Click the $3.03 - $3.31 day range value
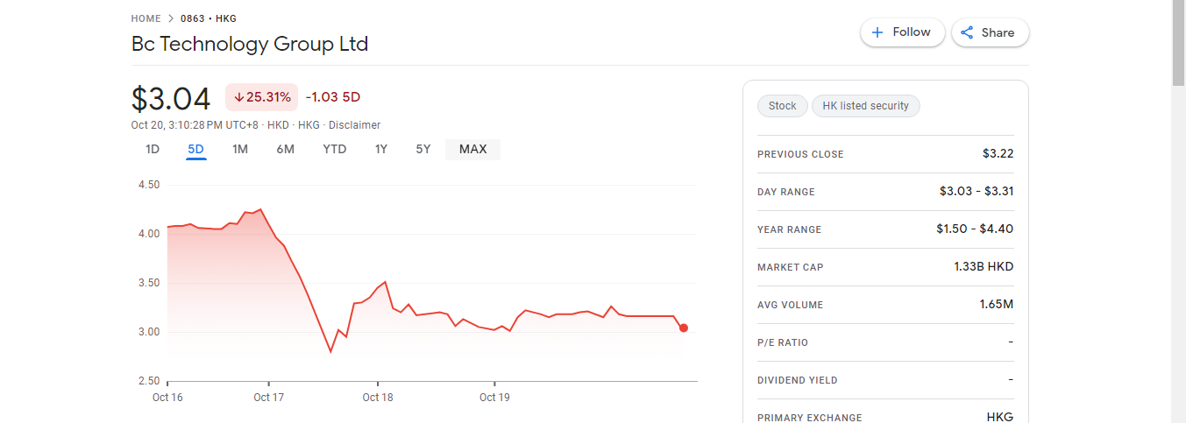This screenshot has width=1186, height=423. [x=976, y=191]
